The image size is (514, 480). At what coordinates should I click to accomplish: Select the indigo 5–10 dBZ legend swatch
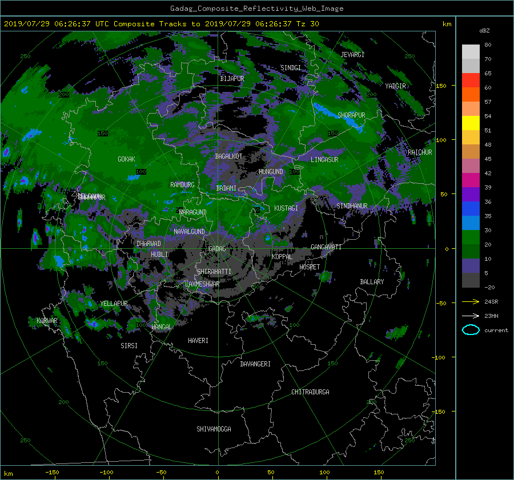pyautogui.click(x=471, y=266)
